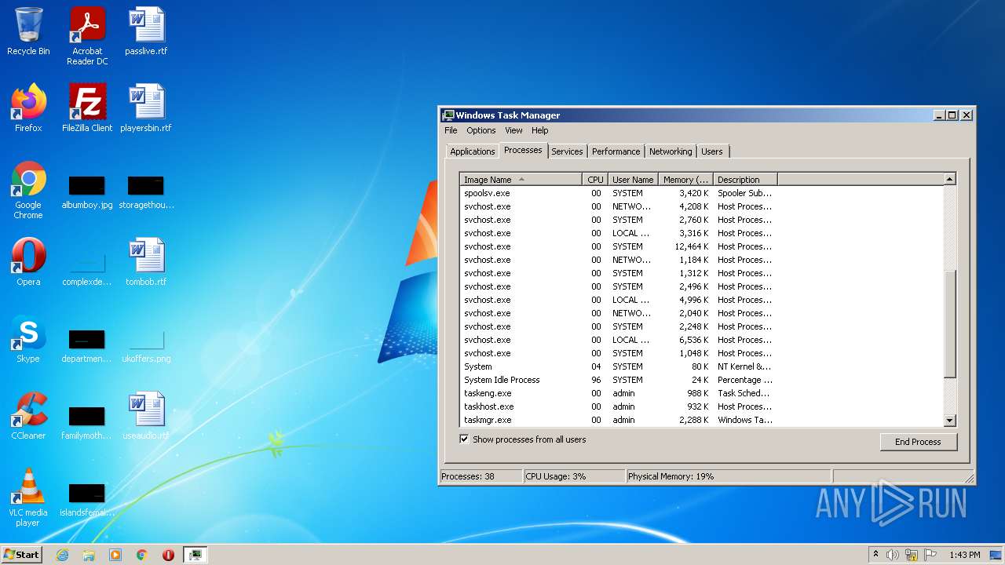This screenshot has width=1005, height=565.
Task: Select the complexde... desktop file
Action: (87, 269)
